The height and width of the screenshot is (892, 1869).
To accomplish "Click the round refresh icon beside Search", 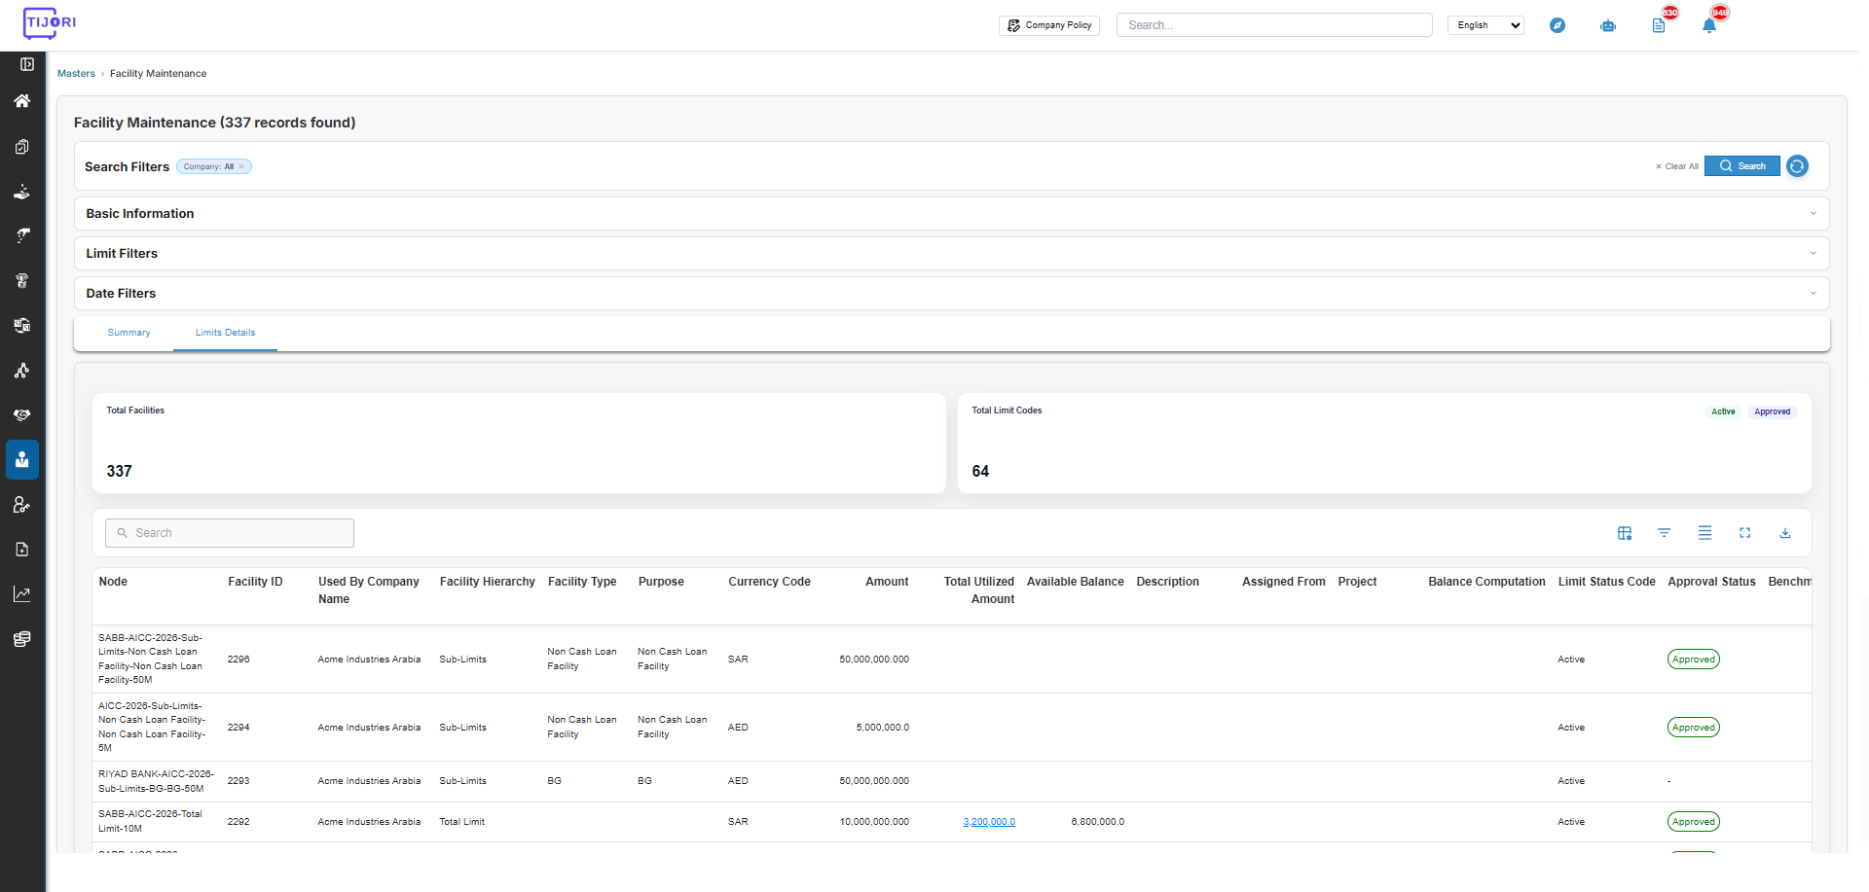I will click(x=1797, y=166).
